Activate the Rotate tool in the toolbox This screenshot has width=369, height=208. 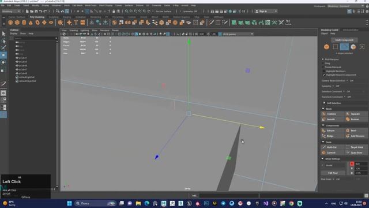(3, 62)
